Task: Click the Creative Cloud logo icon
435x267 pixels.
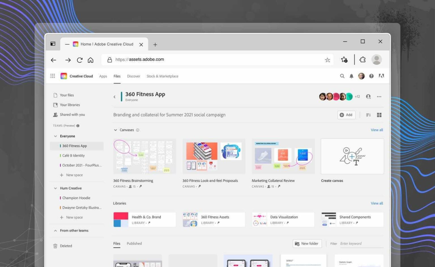Action: pos(64,76)
